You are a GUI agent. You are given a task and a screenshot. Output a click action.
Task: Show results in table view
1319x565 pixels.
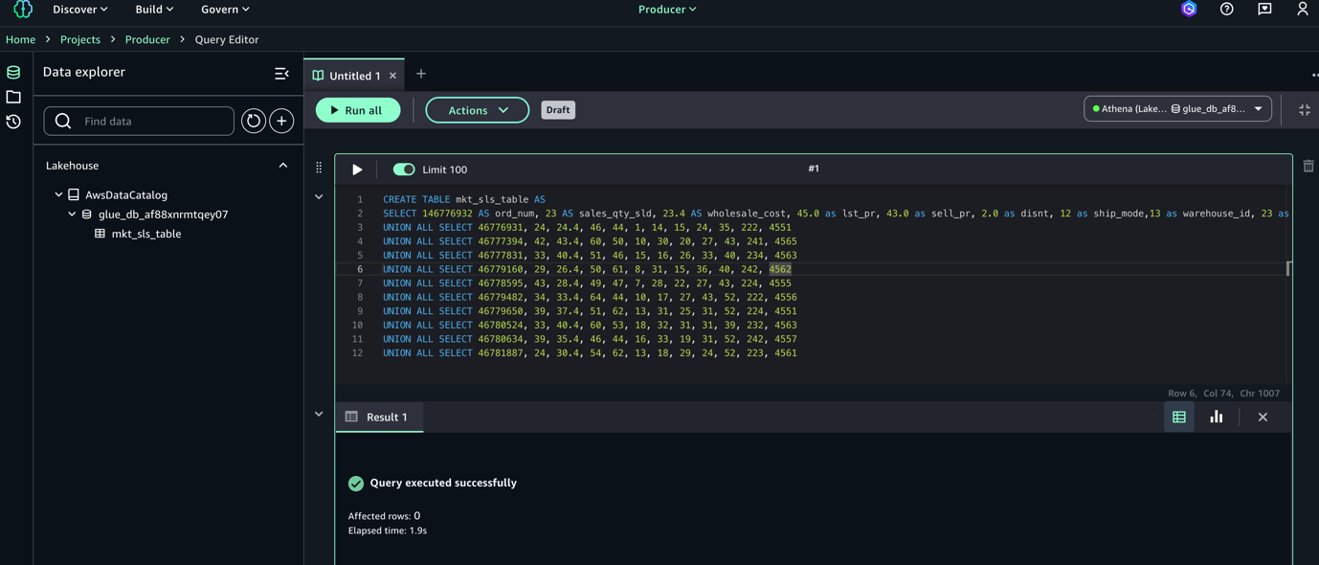(x=1179, y=417)
